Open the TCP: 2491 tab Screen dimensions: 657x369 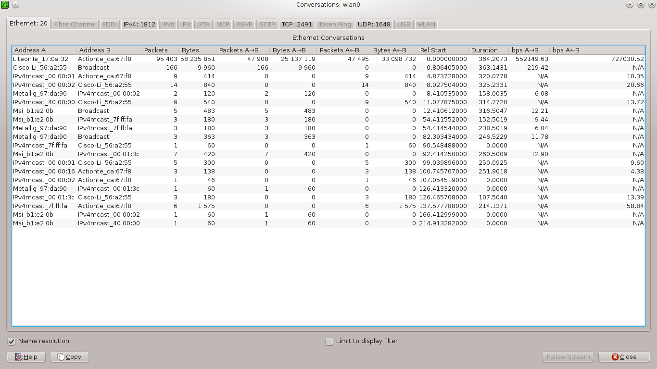297,24
